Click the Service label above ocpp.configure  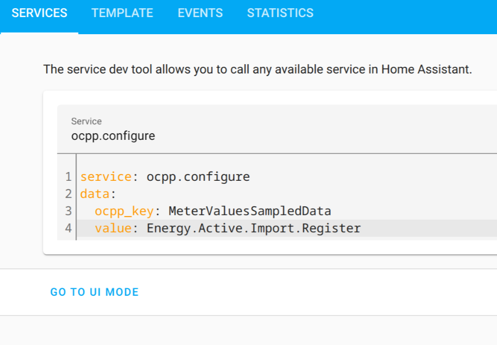[x=86, y=121]
